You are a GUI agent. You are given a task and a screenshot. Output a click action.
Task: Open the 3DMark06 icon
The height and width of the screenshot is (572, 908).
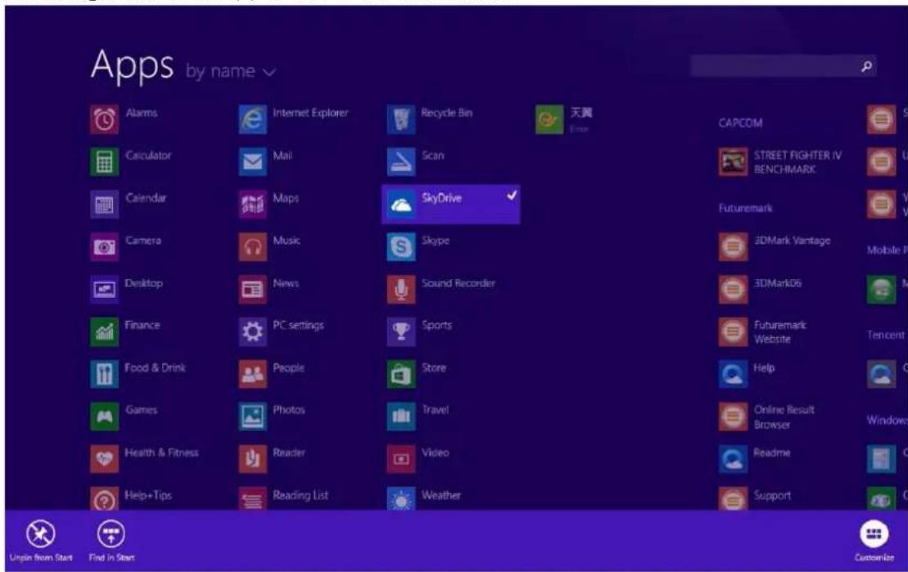[x=733, y=290]
